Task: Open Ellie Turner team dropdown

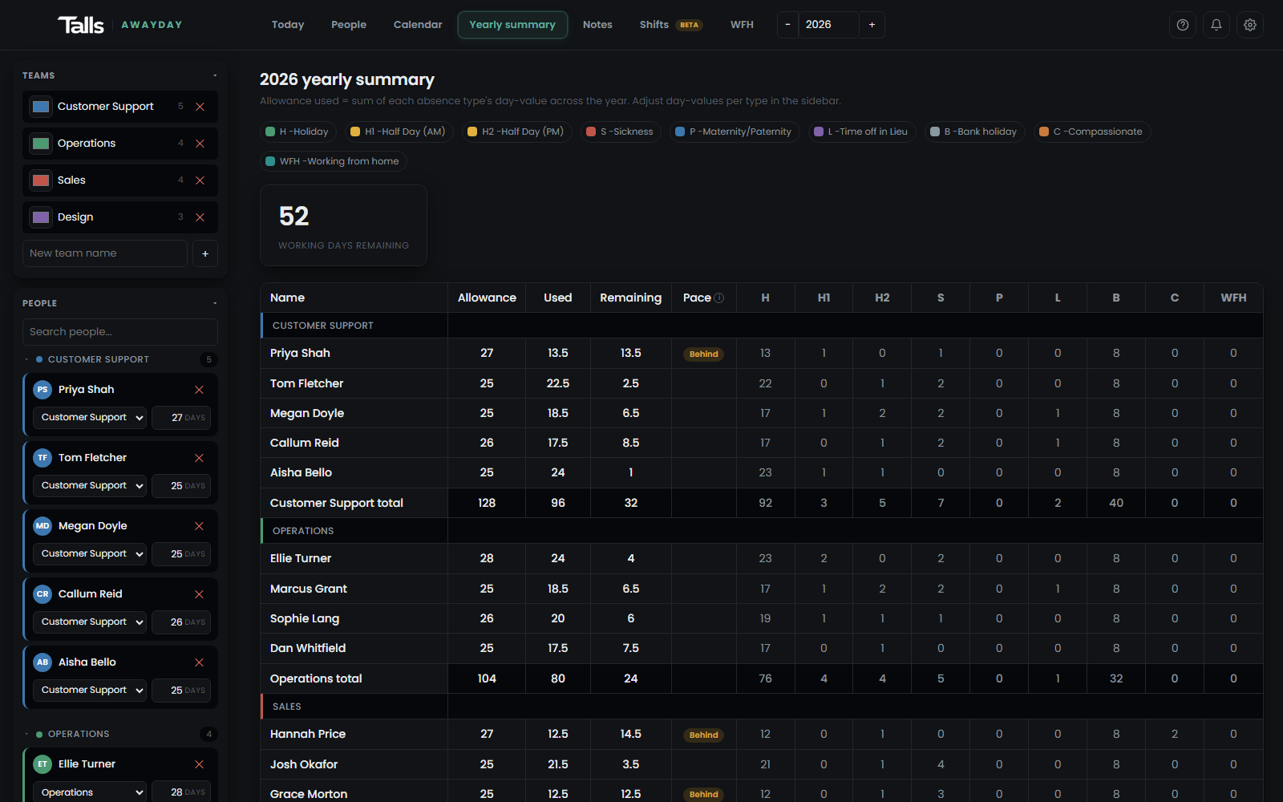Action: coord(90,792)
